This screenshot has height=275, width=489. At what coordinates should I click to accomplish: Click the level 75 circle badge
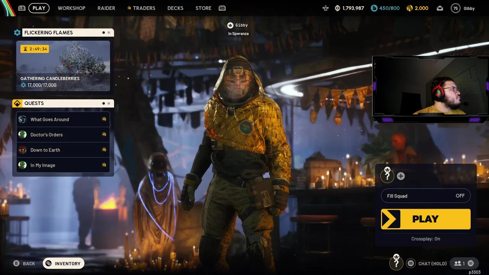[455, 8]
